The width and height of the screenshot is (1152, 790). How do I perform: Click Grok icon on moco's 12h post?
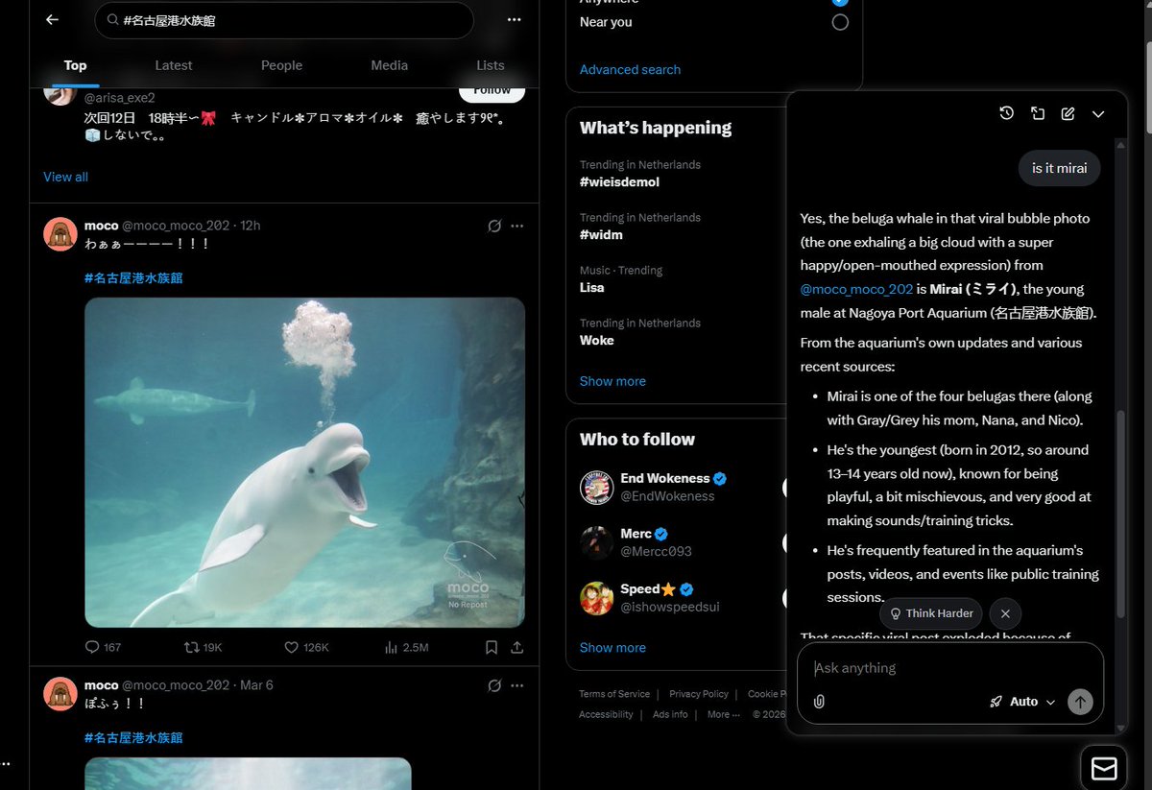[x=494, y=226]
